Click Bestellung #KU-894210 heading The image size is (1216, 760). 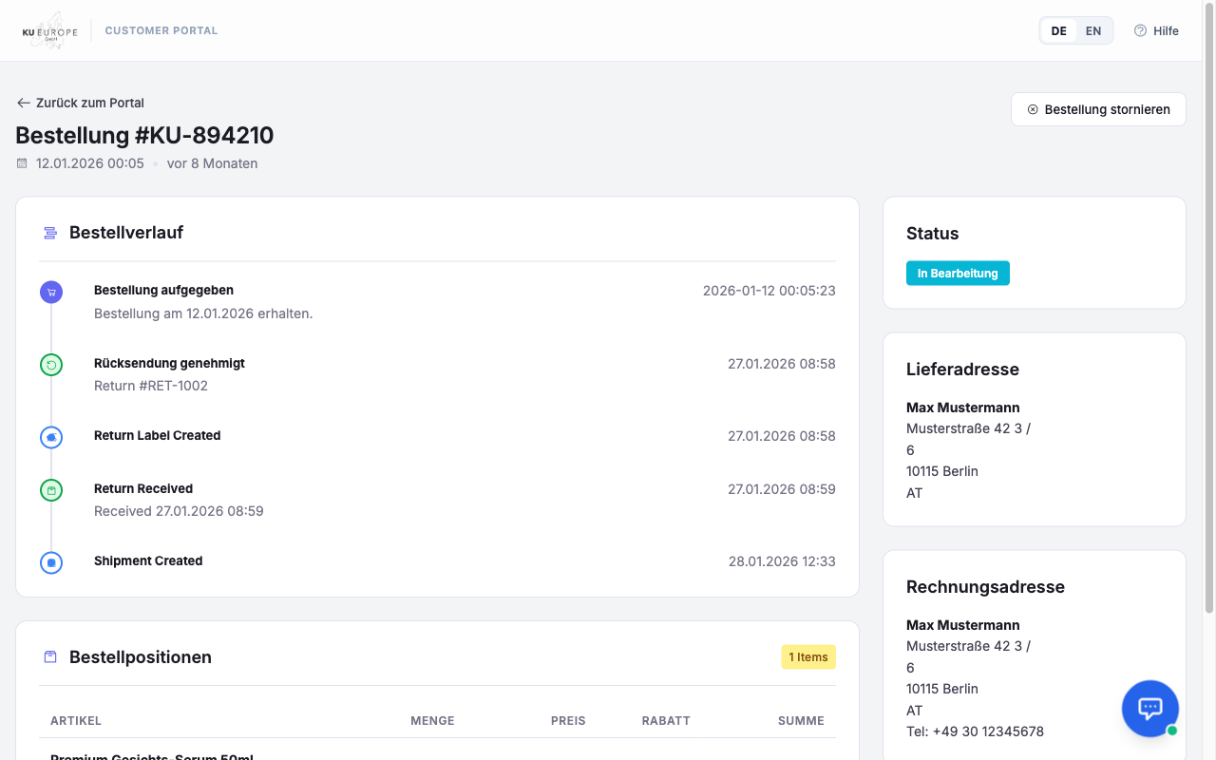click(x=144, y=135)
